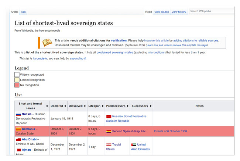
Task: Sort table by Successors column
Action: point(151,106)
